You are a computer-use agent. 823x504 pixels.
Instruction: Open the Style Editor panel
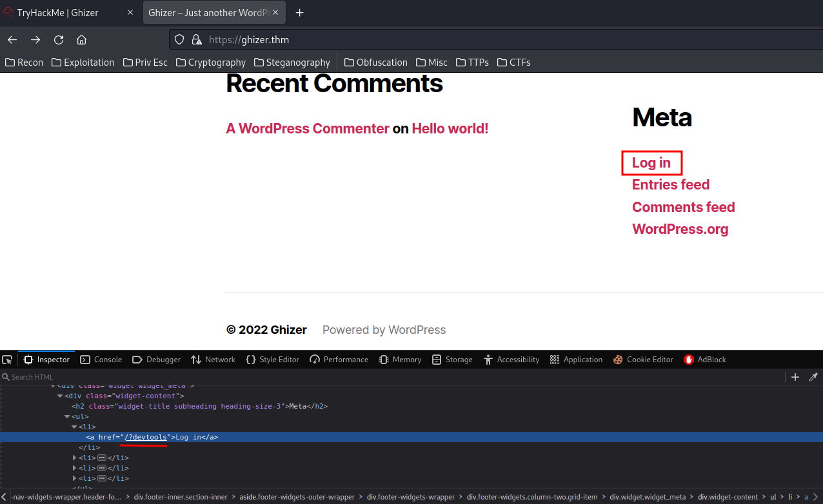pyautogui.click(x=273, y=360)
